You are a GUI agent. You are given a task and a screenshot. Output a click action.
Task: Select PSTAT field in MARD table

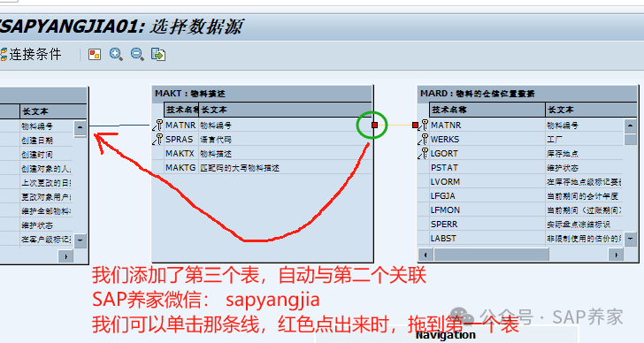click(444, 168)
